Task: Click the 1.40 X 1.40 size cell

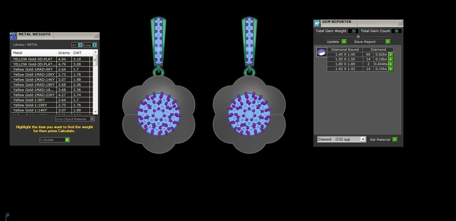Action: tap(345, 55)
